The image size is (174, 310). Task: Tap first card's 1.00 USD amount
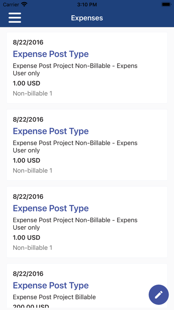27,83
